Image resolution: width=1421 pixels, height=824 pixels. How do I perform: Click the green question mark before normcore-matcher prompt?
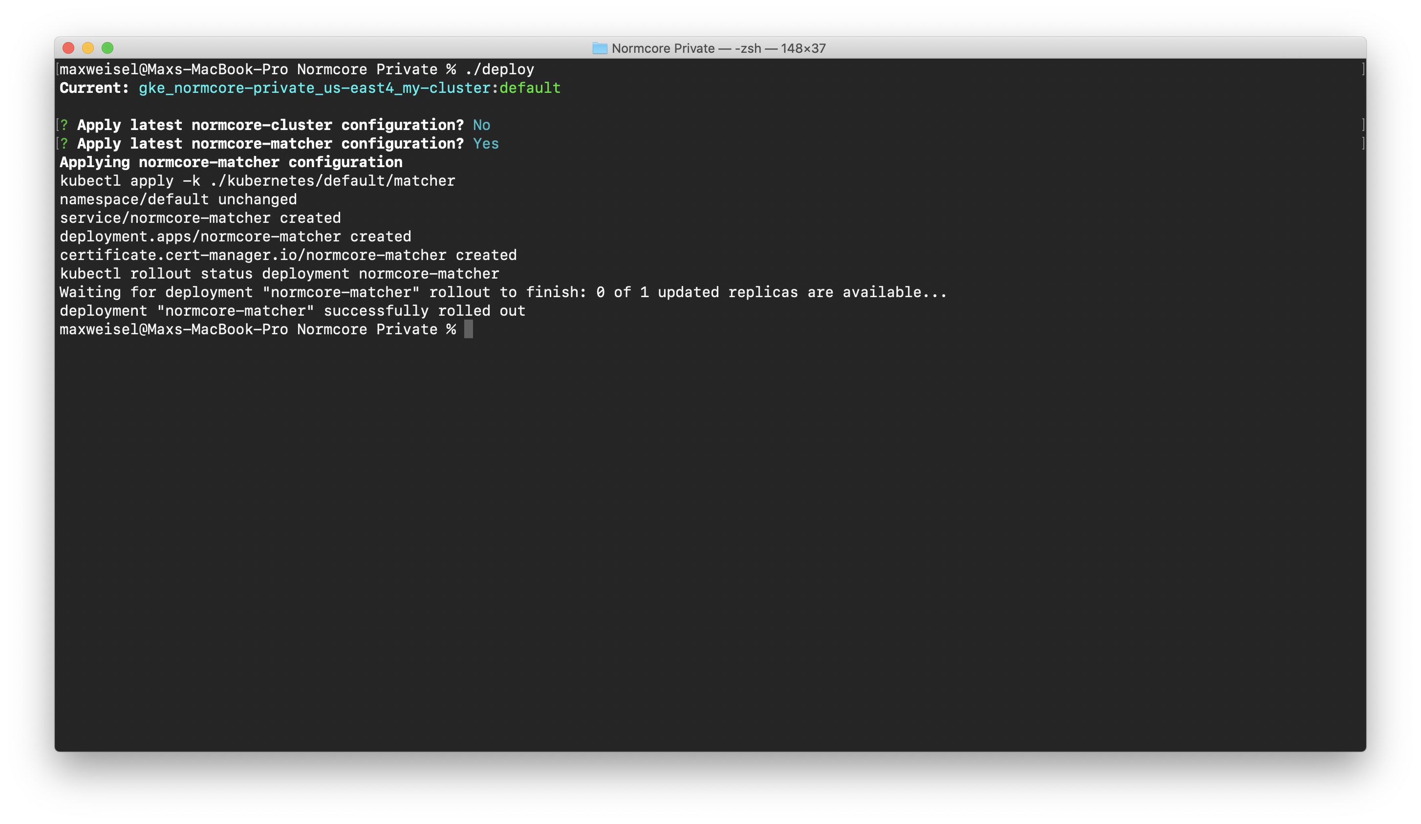(65, 144)
